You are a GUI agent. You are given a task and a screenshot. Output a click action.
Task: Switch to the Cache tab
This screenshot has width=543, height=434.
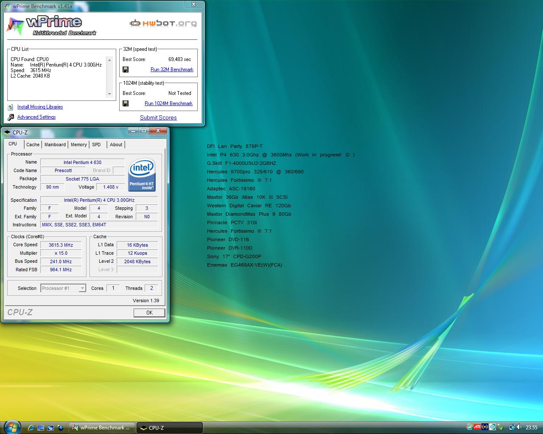(33, 145)
